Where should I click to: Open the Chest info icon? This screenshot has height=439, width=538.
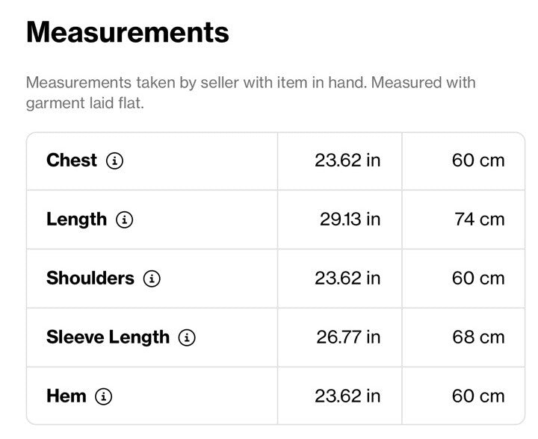click(x=114, y=161)
